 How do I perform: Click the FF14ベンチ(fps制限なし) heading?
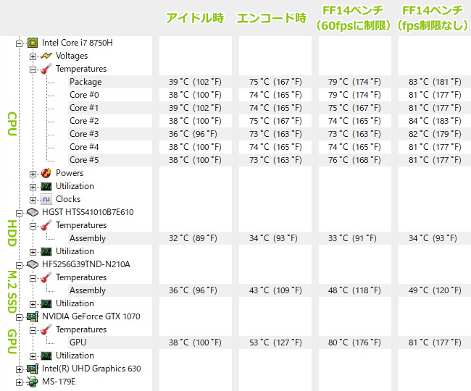pos(433,18)
